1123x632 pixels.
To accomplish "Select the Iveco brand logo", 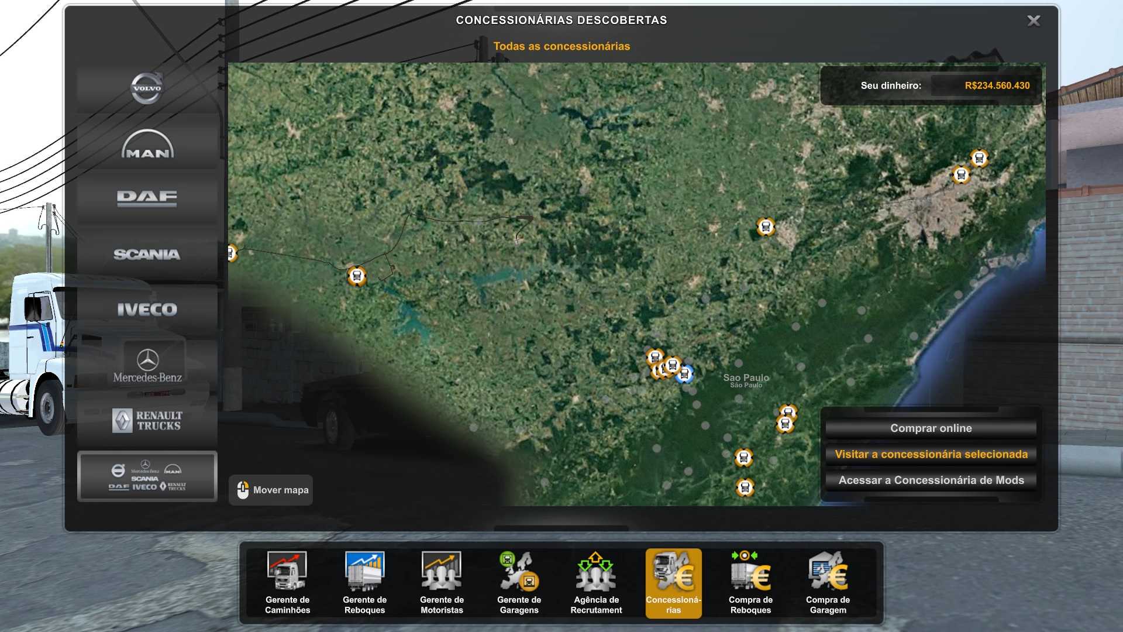I will (147, 309).
